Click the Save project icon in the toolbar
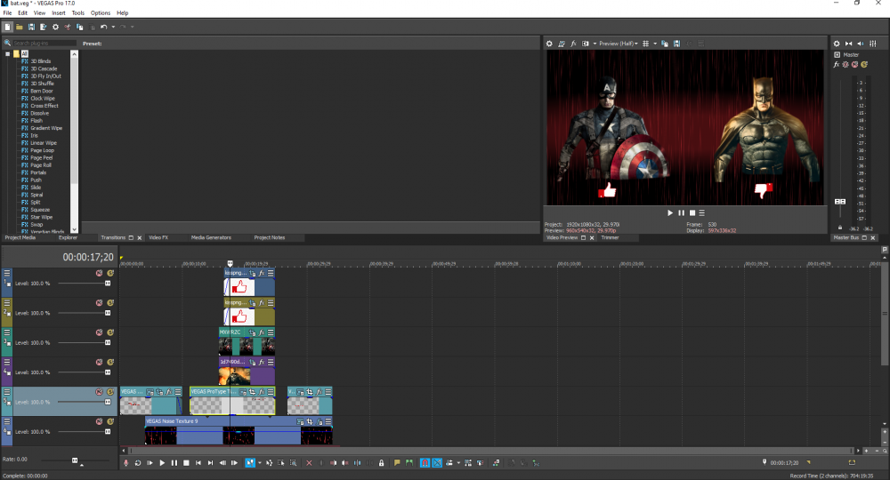This screenshot has width=890, height=480. point(31,28)
